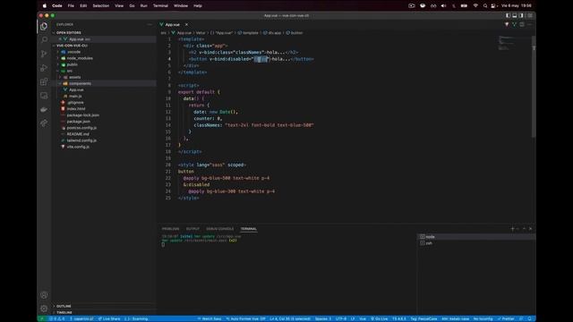Click Prettier in status bar
The width and height of the screenshot is (573, 322).
tap(506, 318)
